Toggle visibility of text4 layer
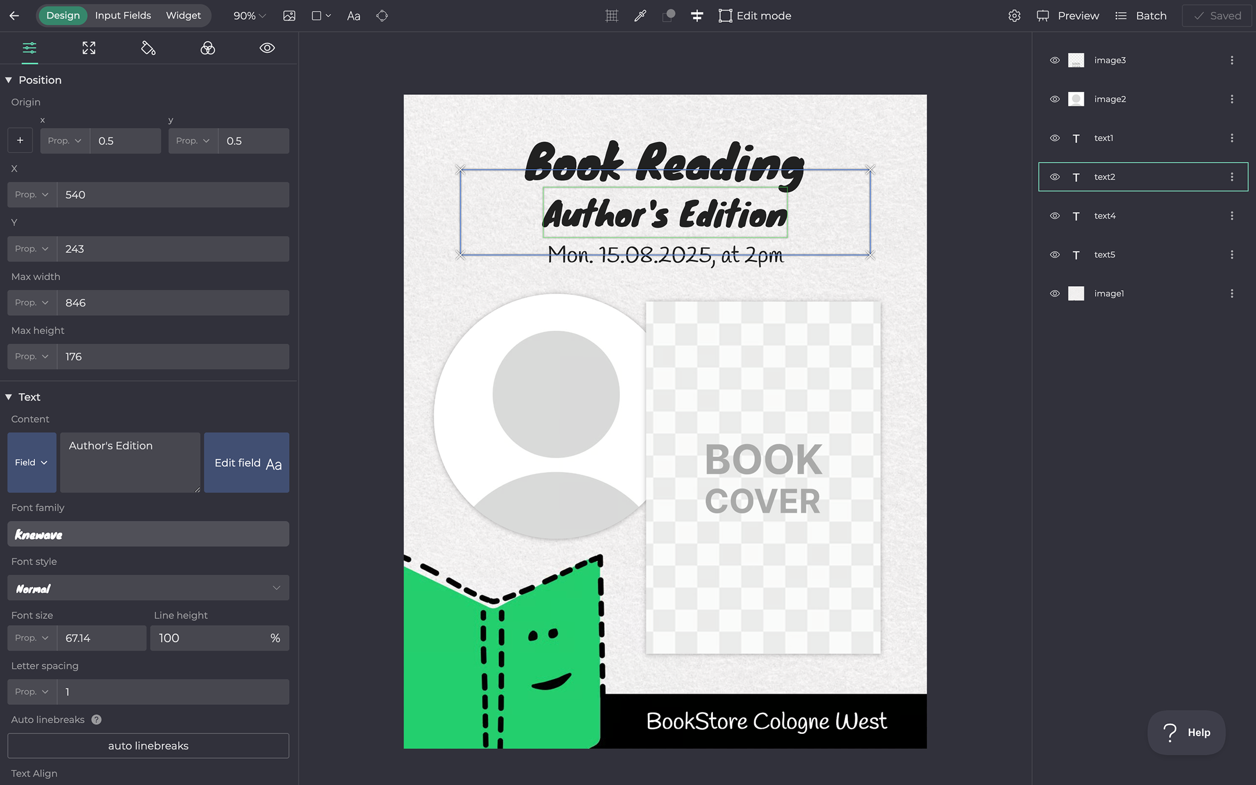The image size is (1256, 785). click(x=1054, y=216)
